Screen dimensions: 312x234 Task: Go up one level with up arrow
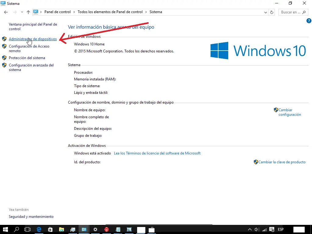28,12
